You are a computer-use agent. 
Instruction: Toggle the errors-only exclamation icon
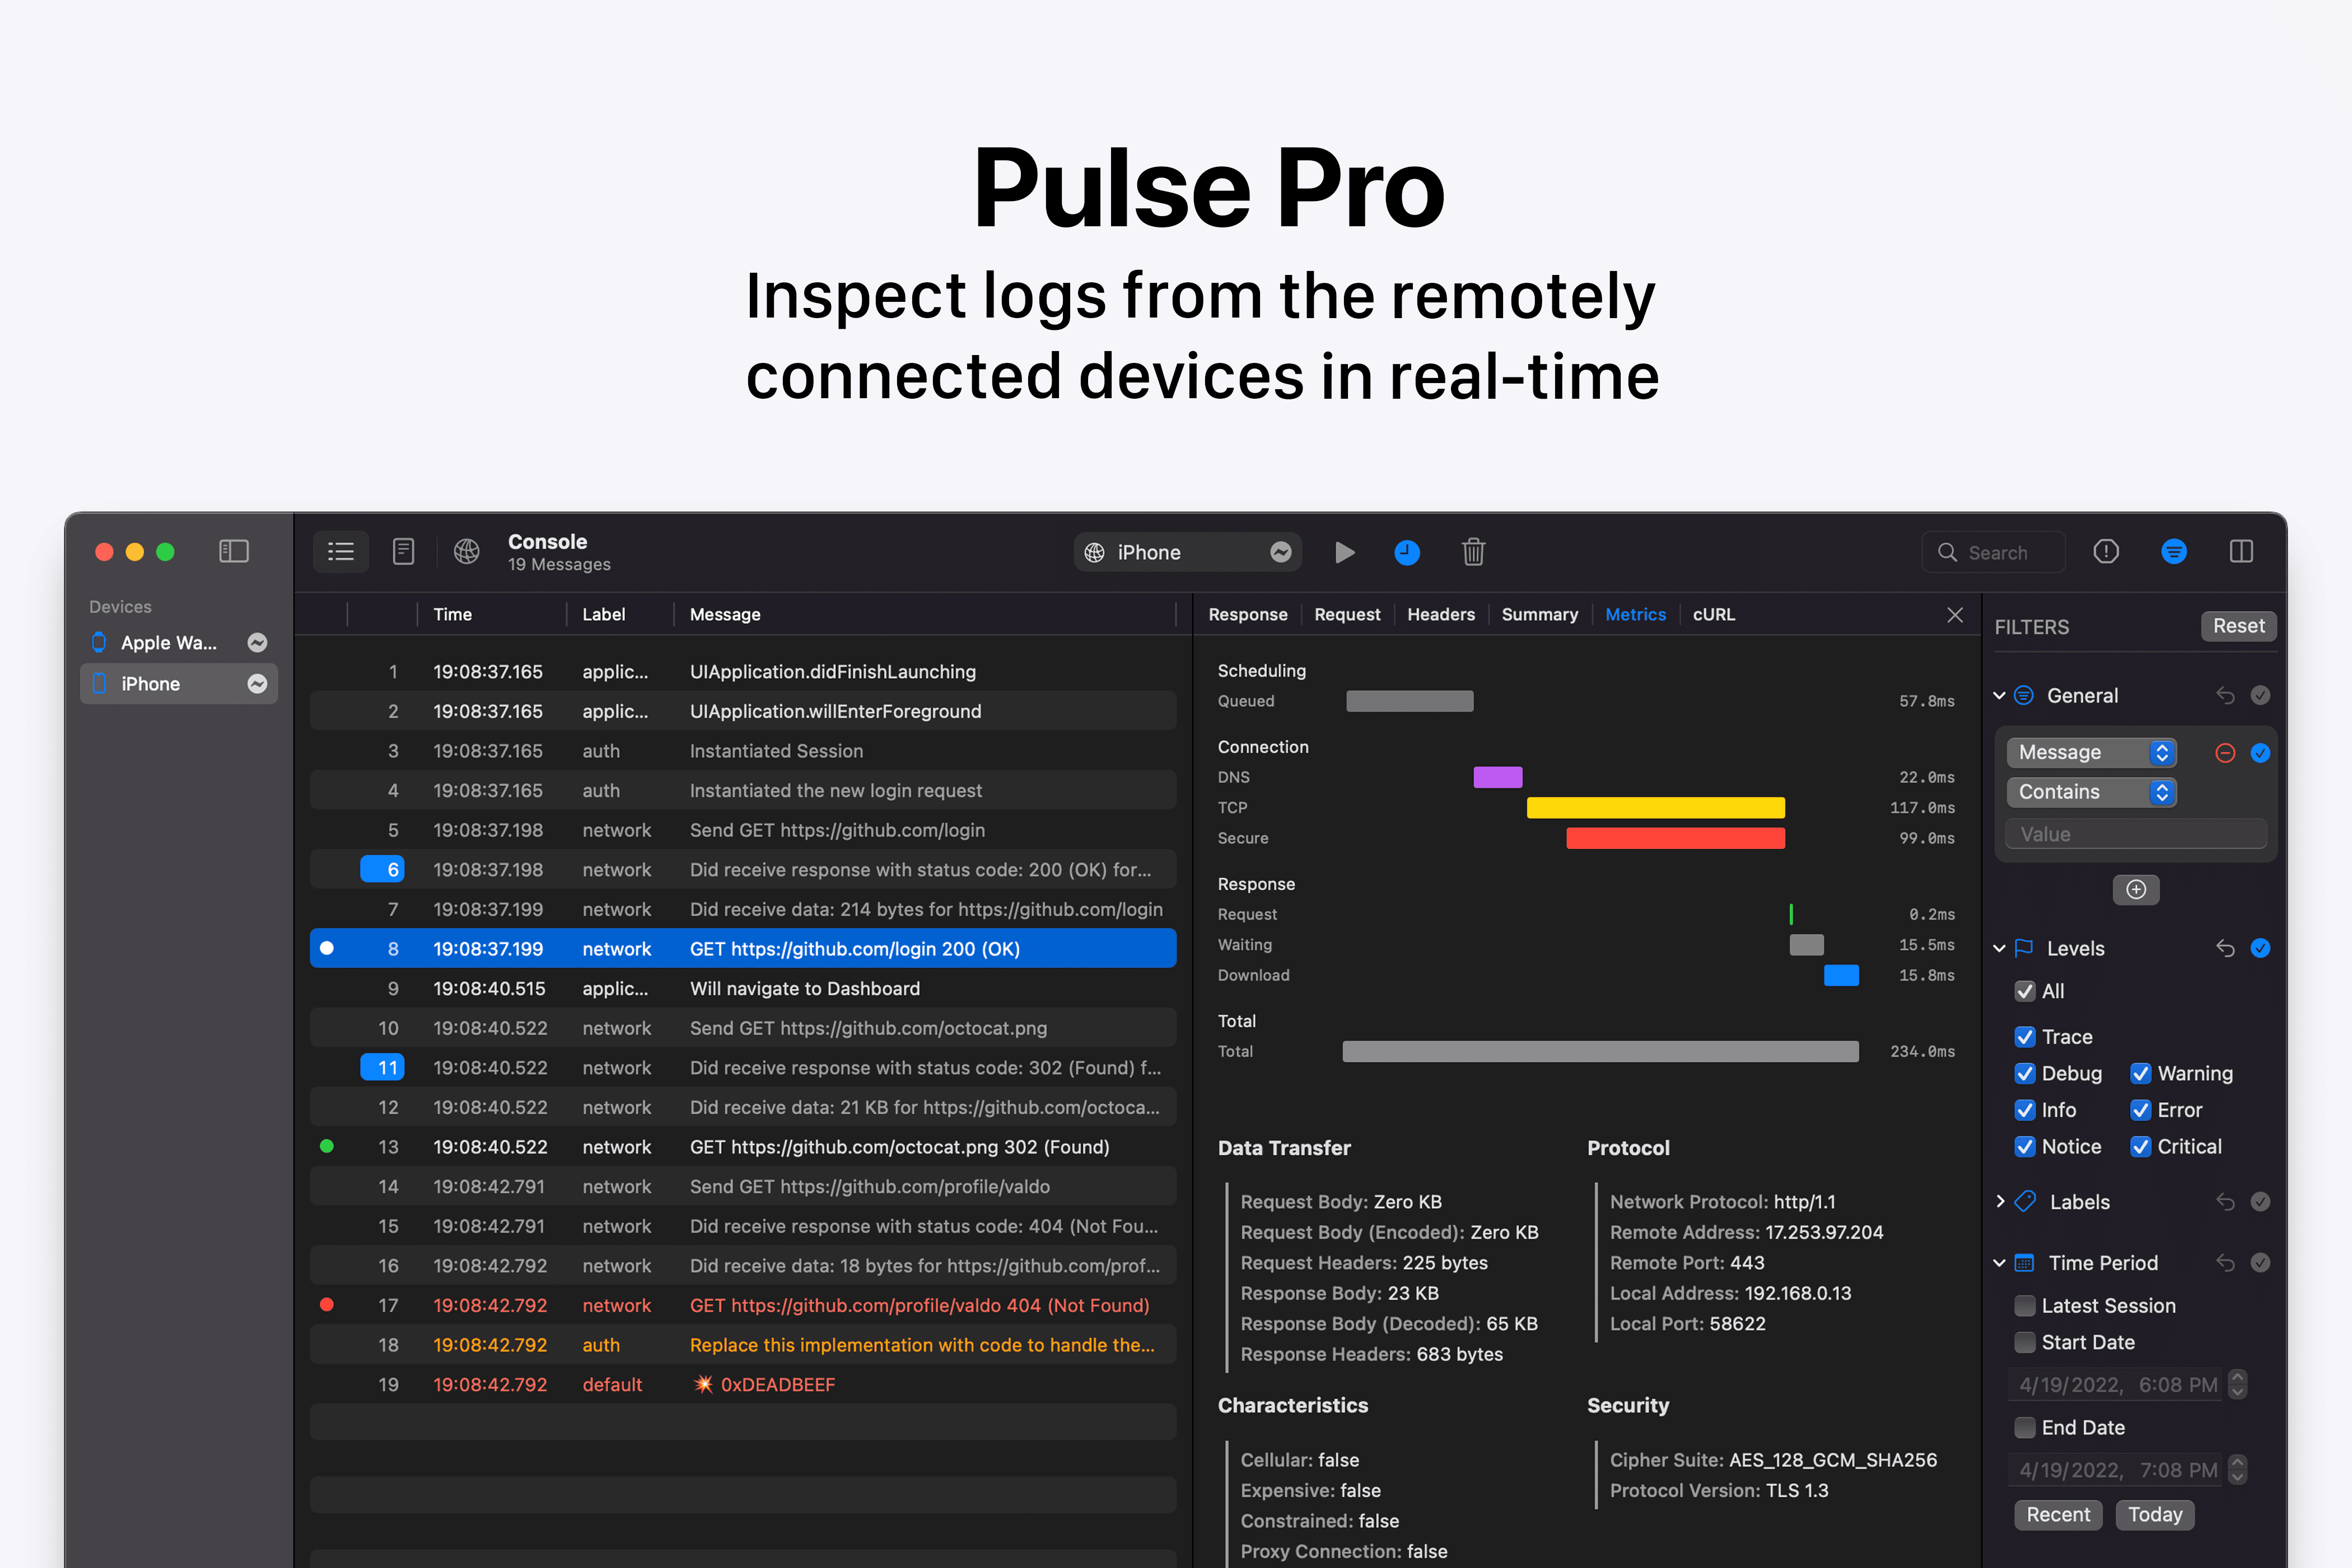pos(2105,551)
